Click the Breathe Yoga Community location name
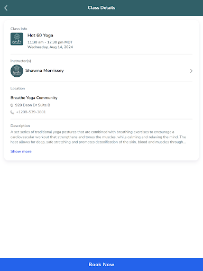203x271 pixels. click(x=34, y=98)
